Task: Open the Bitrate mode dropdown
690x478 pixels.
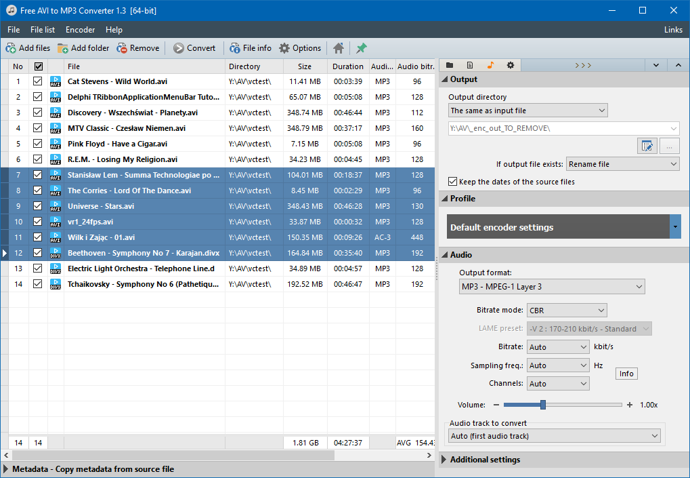Action: 567,311
